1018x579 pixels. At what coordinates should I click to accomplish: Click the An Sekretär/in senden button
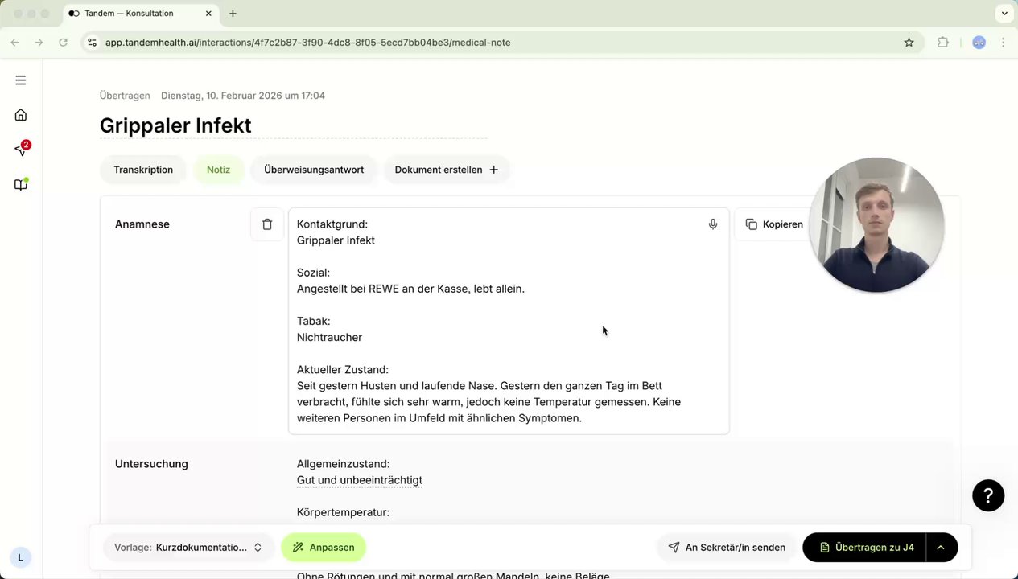(x=727, y=548)
